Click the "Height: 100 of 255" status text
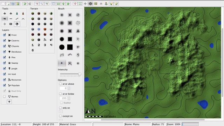 [43, 124]
